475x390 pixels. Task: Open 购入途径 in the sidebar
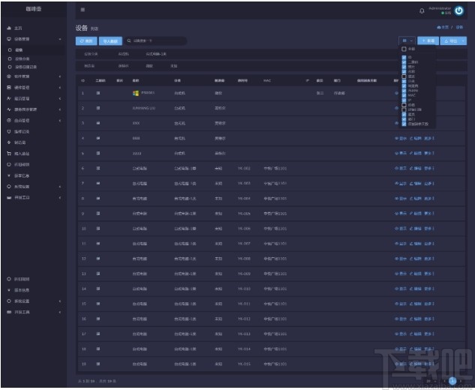(22, 154)
